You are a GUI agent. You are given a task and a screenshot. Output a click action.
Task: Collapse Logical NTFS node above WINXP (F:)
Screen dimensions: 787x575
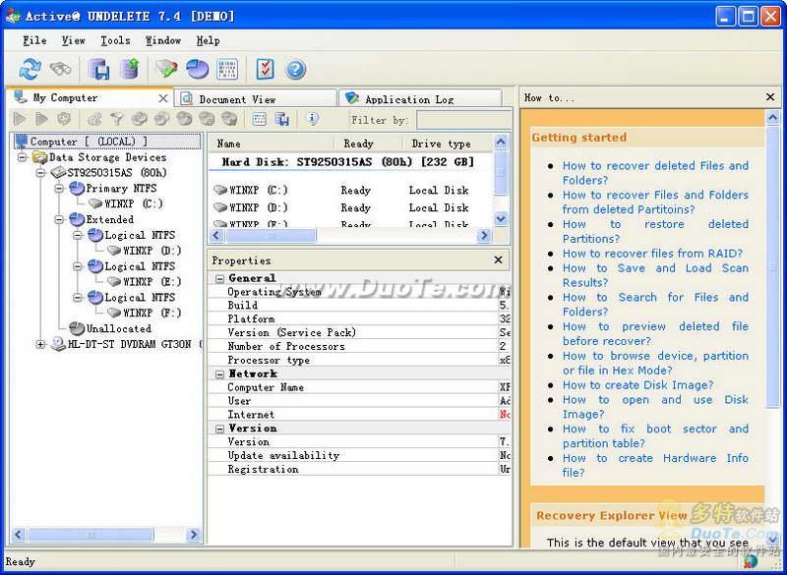tap(78, 297)
